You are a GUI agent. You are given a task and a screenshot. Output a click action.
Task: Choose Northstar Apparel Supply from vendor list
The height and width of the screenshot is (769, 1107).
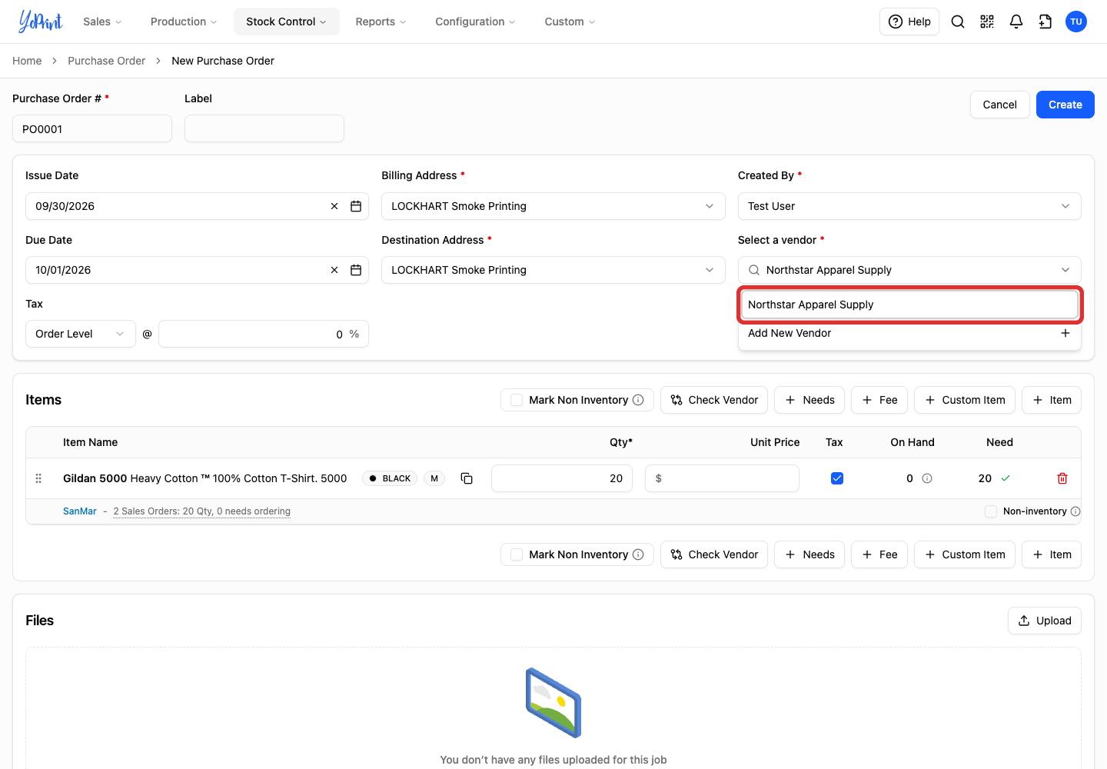click(909, 305)
